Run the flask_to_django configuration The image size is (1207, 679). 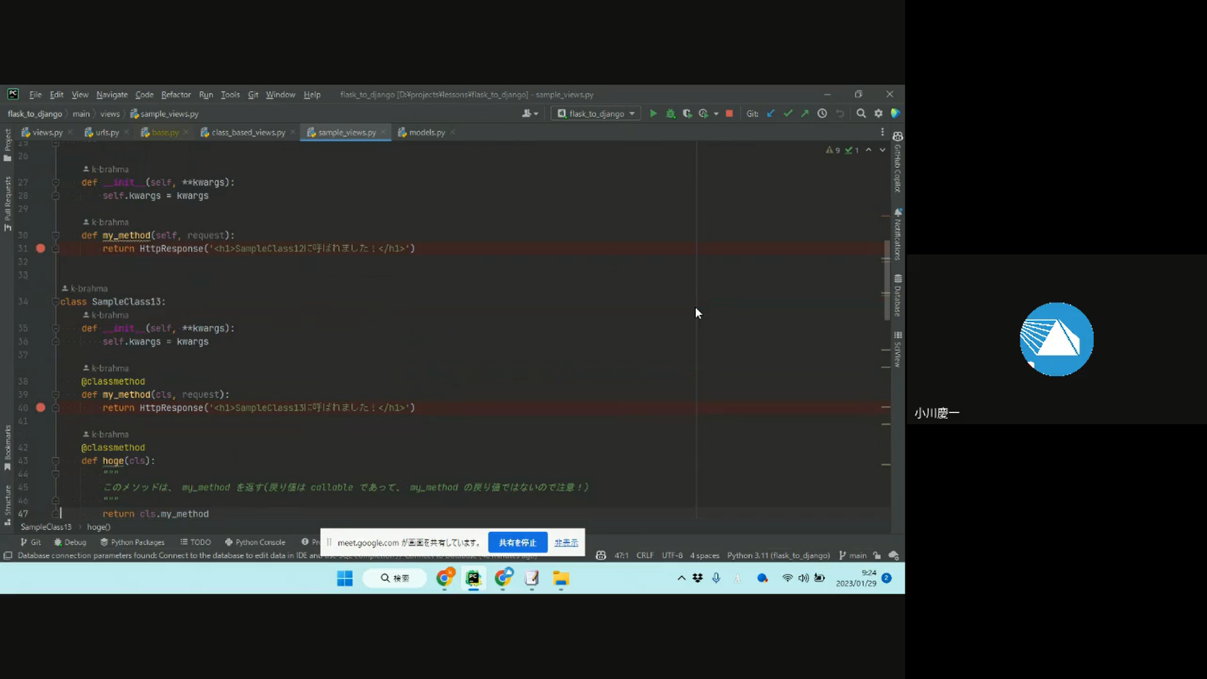(653, 113)
